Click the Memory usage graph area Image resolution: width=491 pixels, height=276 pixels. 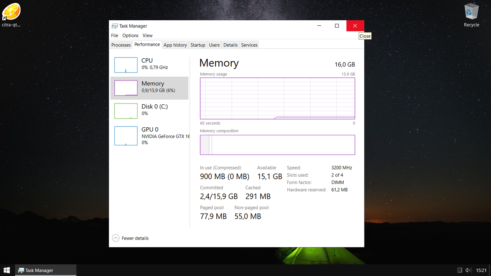(x=277, y=98)
